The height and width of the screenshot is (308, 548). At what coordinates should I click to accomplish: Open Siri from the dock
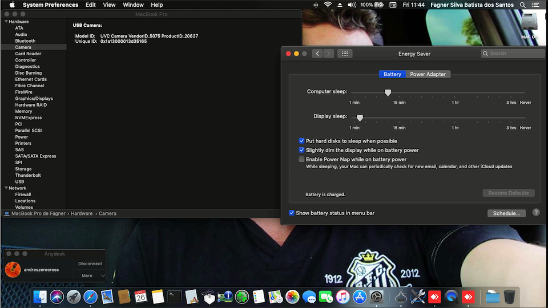tap(57, 297)
